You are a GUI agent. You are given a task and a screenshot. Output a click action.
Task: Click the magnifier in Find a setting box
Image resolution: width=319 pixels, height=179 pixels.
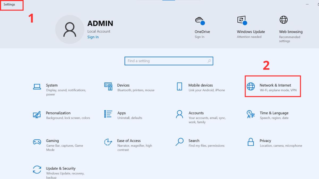pyautogui.click(x=209, y=61)
